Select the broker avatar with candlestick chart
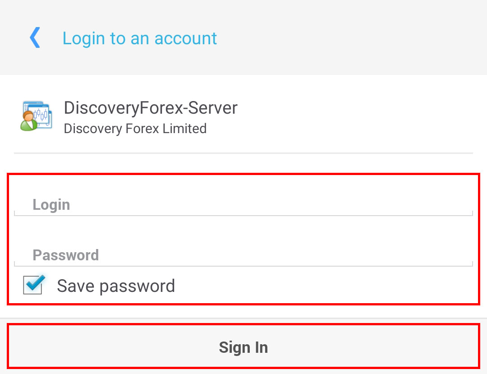This screenshot has width=487, height=374. (36, 116)
